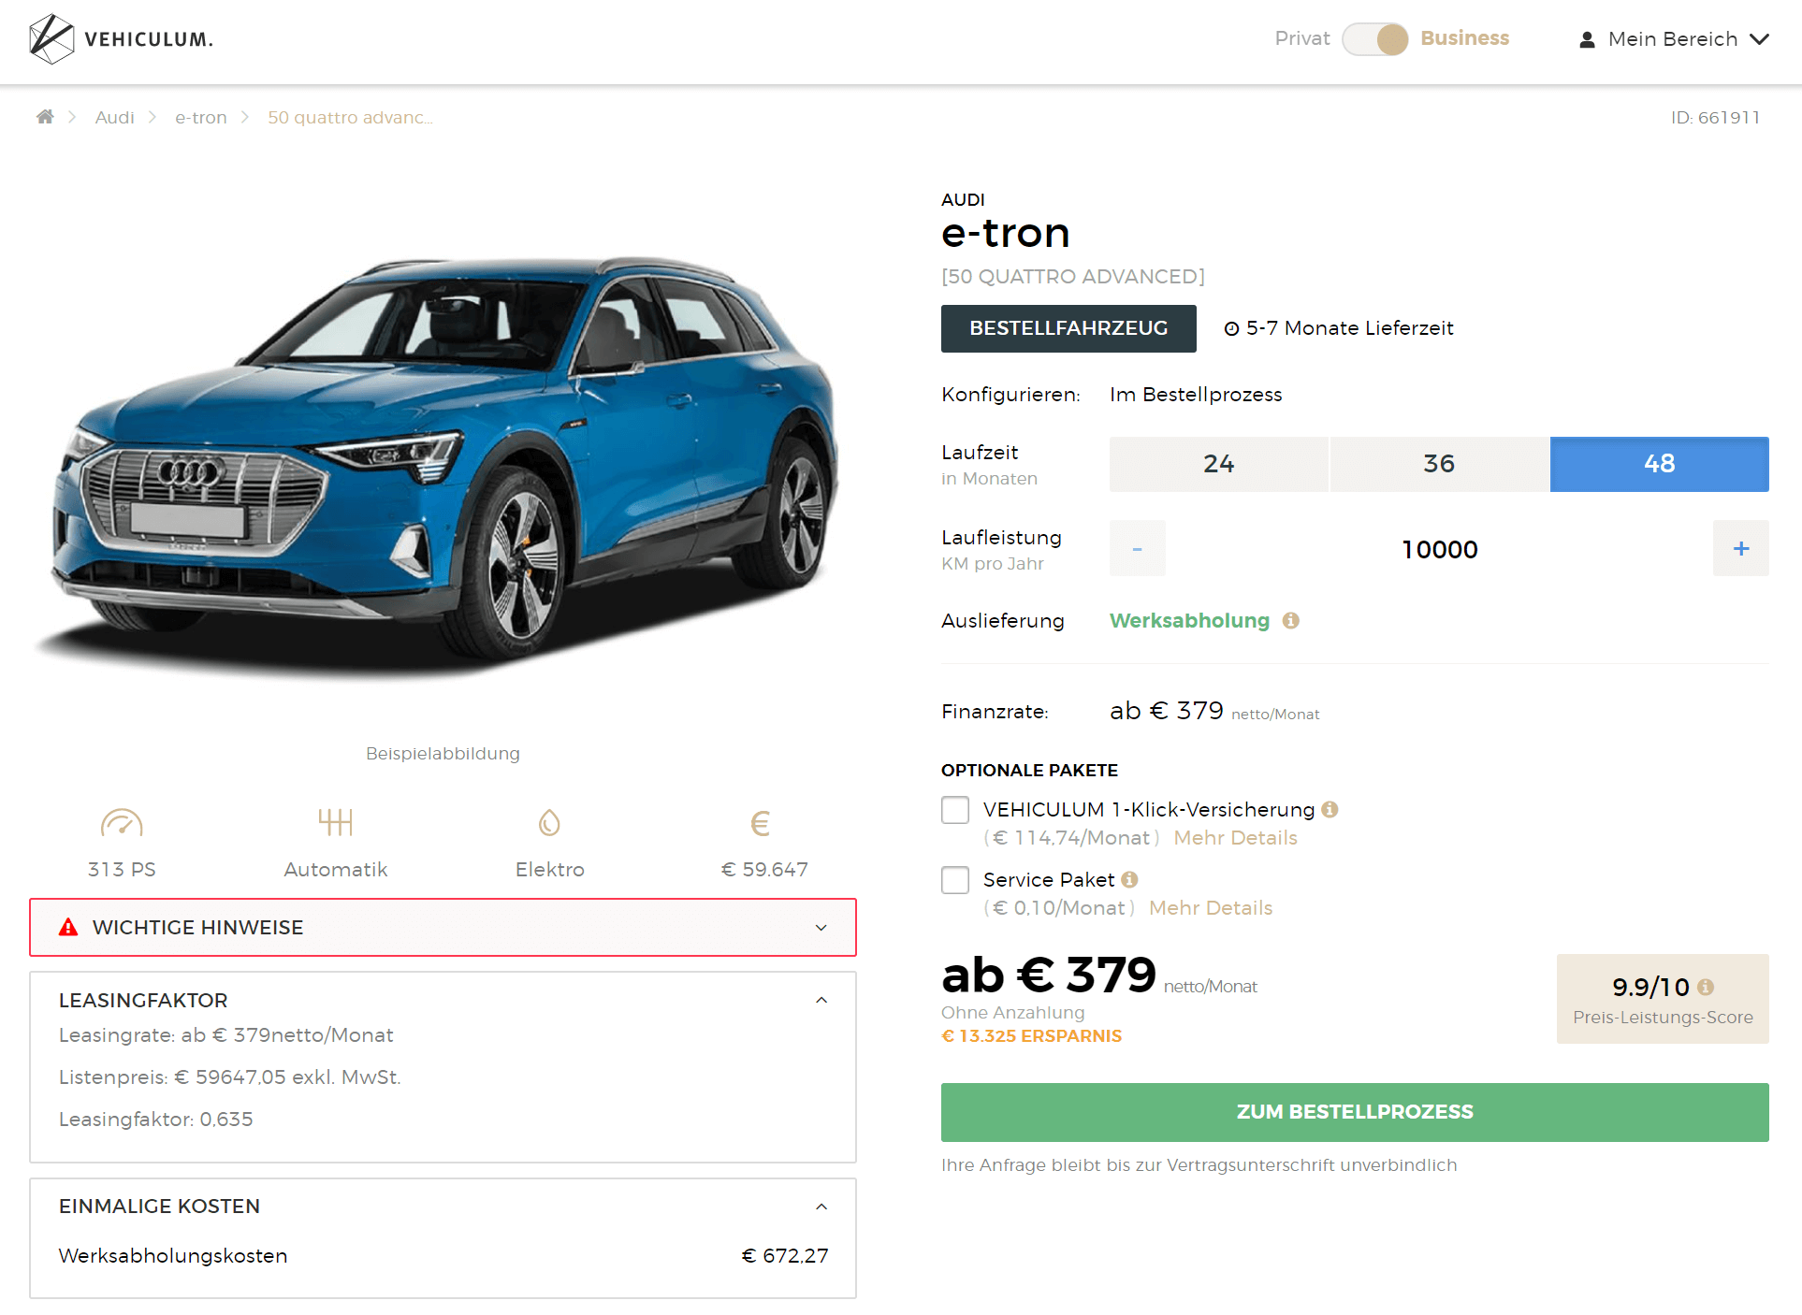
Task: Click Ohne Anzahlung text
Action: point(1013,1013)
